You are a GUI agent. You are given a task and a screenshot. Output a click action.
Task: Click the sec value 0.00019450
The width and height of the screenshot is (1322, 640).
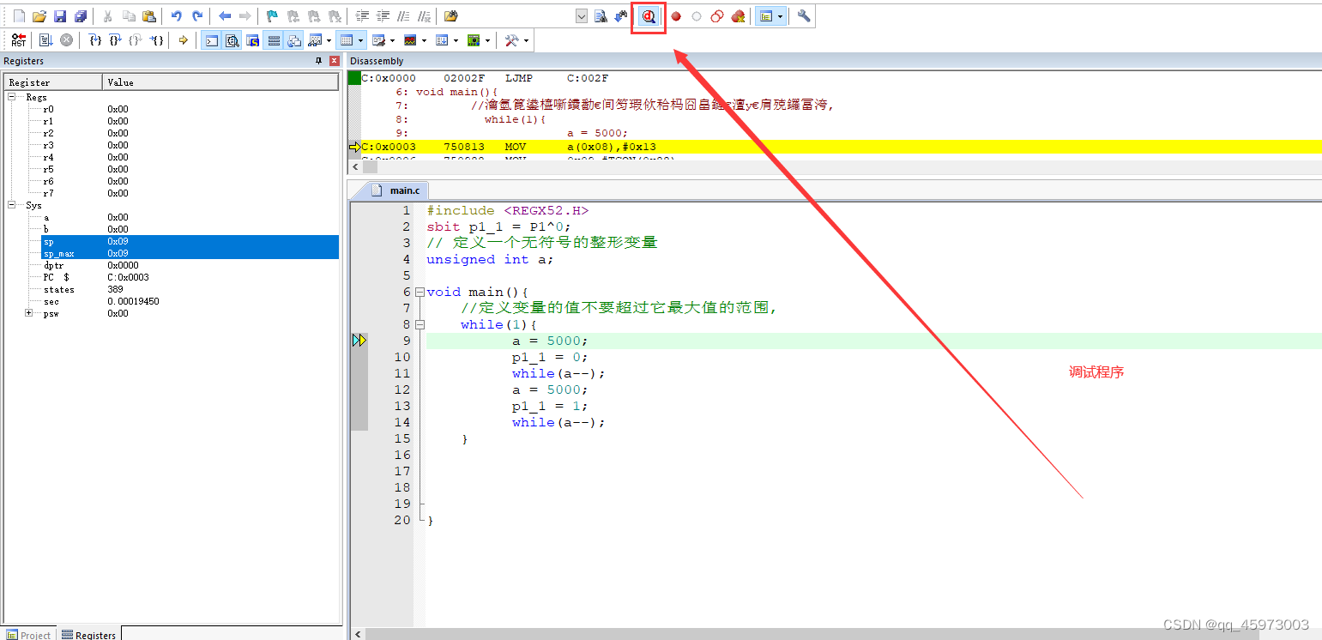click(x=133, y=301)
